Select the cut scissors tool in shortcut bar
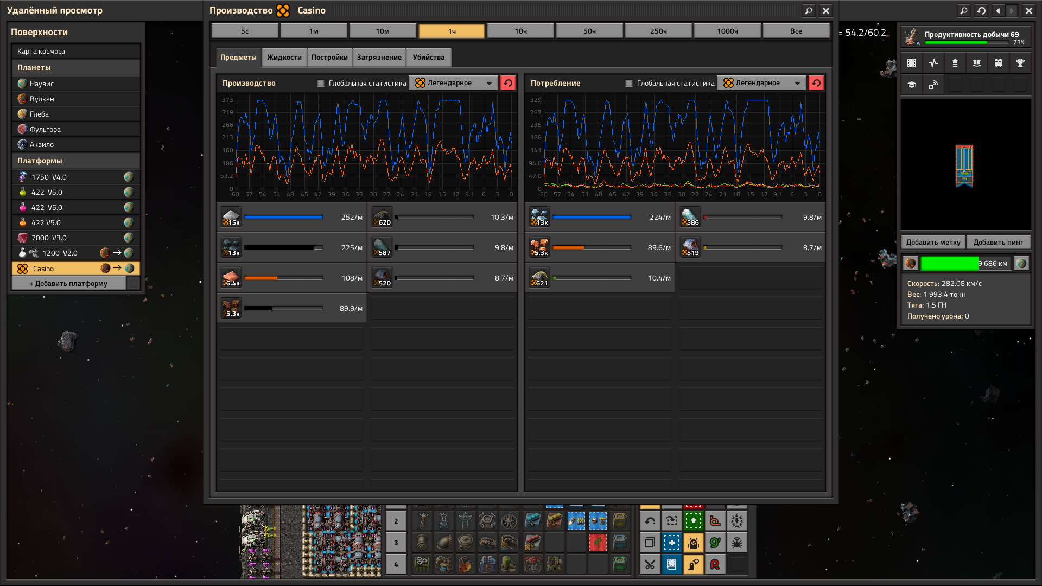The width and height of the screenshot is (1042, 586). [650, 565]
